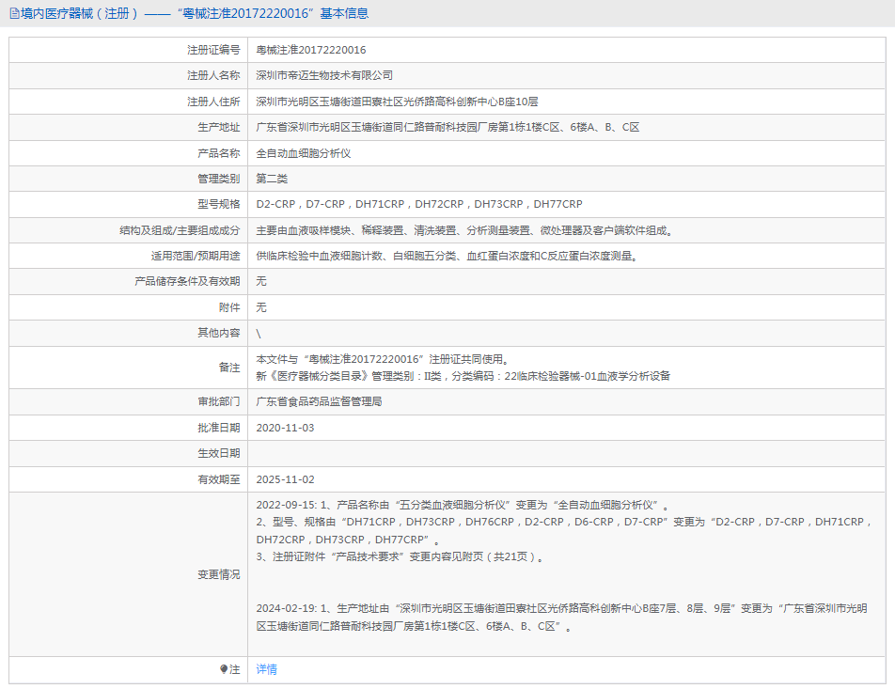This screenshot has width=895, height=689.
Task: Select model list D2-CRP，D7-CRP in 型号规格 row
Action: [x=419, y=204]
